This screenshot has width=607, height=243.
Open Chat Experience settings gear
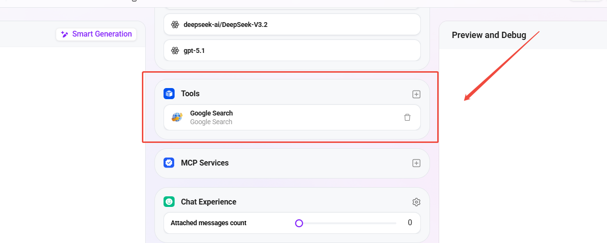click(x=417, y=202)
